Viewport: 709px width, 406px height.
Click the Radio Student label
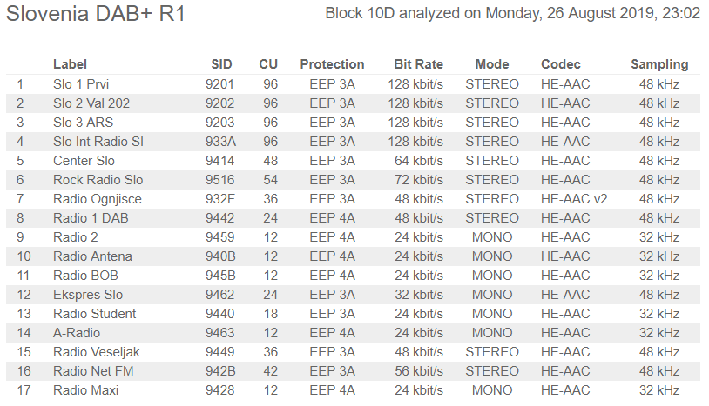[x=94, y=314]
